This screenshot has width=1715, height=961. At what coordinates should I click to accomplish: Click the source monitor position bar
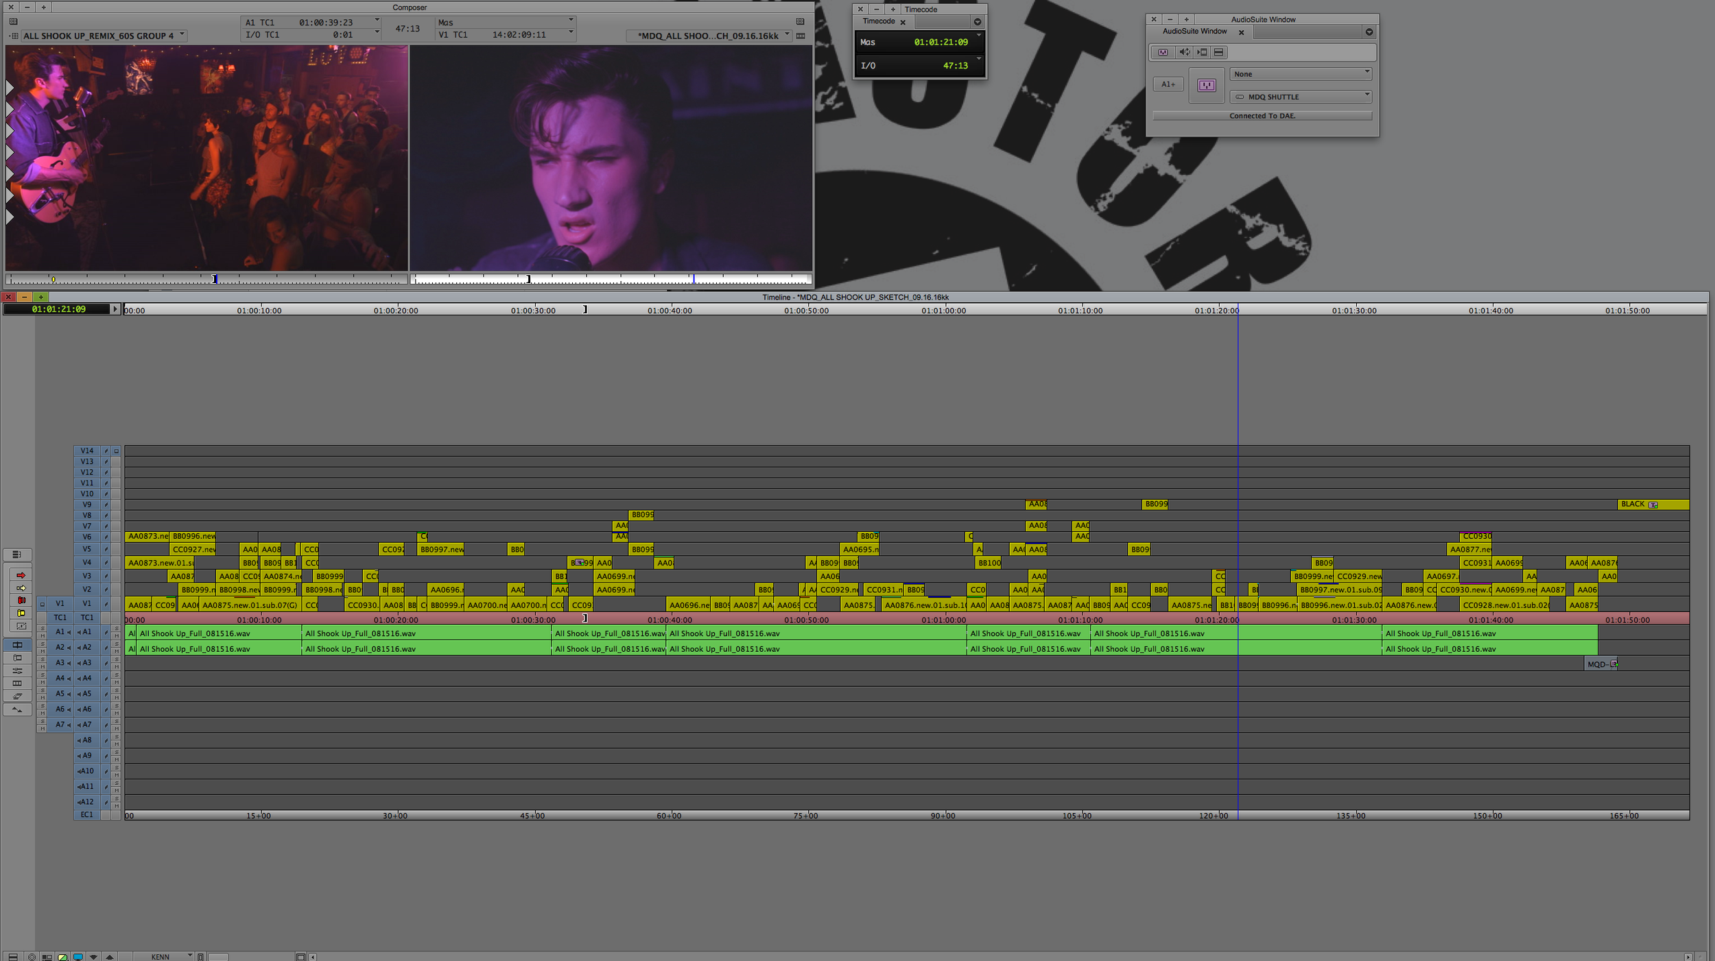click(x=206, y=279)
